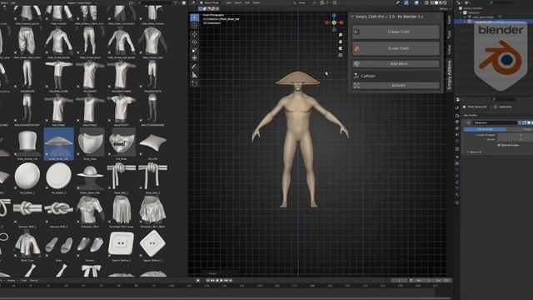Select Simple subdivision type button
Image resolution: width=533 pixels, height=300 pixels.
pos(520,129)
